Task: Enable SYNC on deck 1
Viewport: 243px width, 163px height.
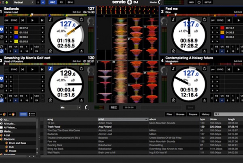Action: pos(14,20)
